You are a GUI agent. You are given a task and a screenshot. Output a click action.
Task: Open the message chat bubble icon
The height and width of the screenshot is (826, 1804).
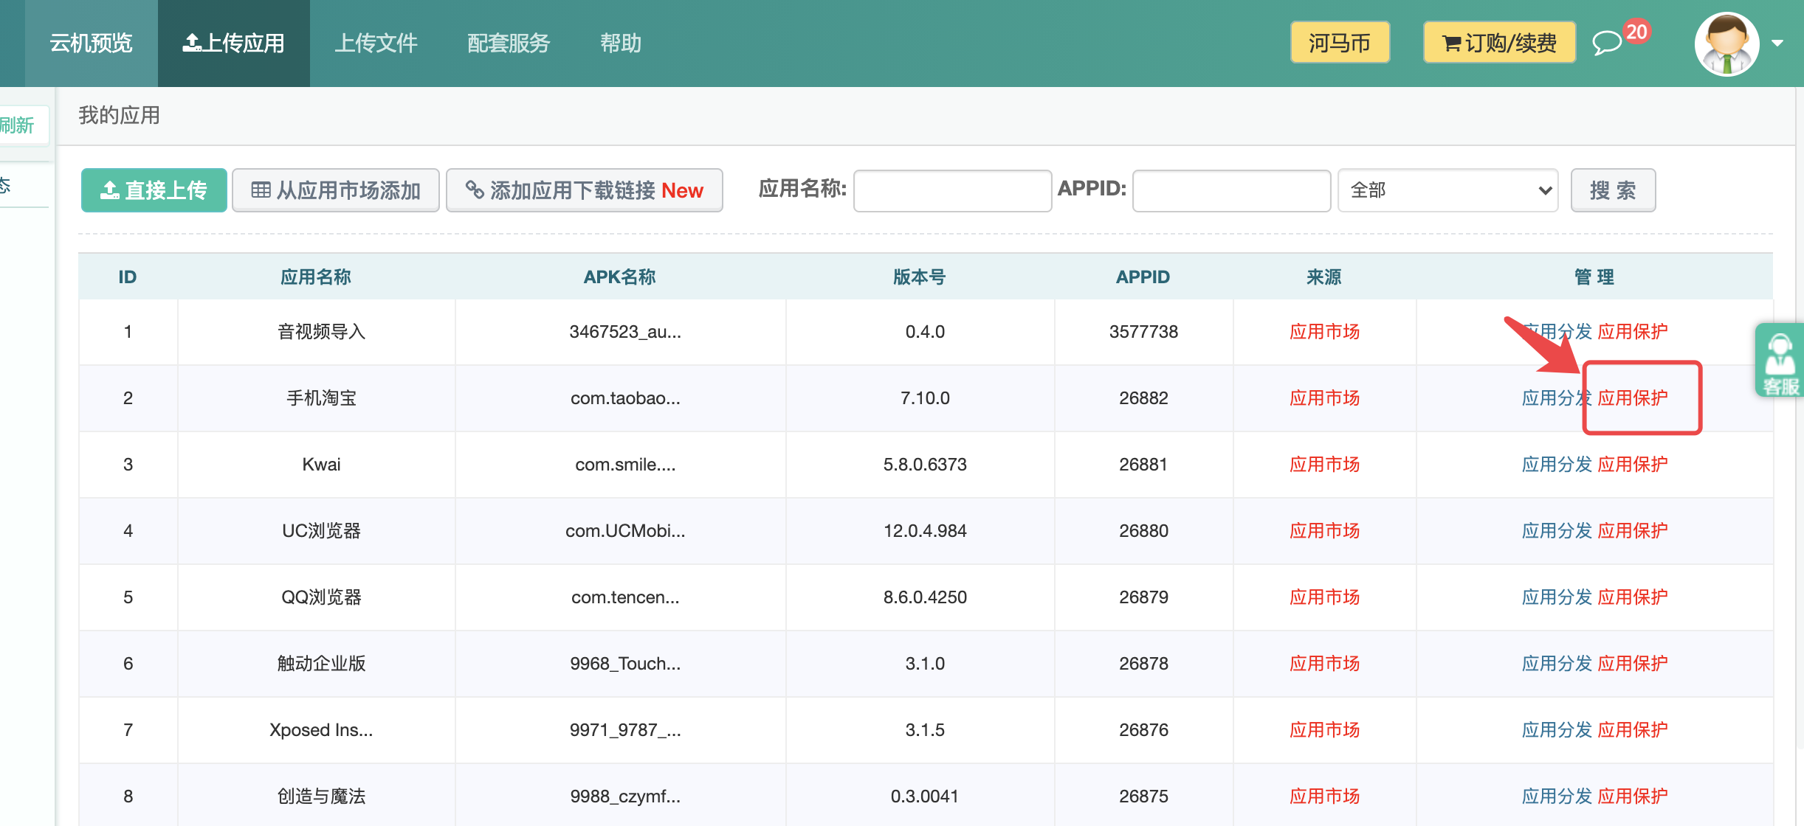(1607, 43)
